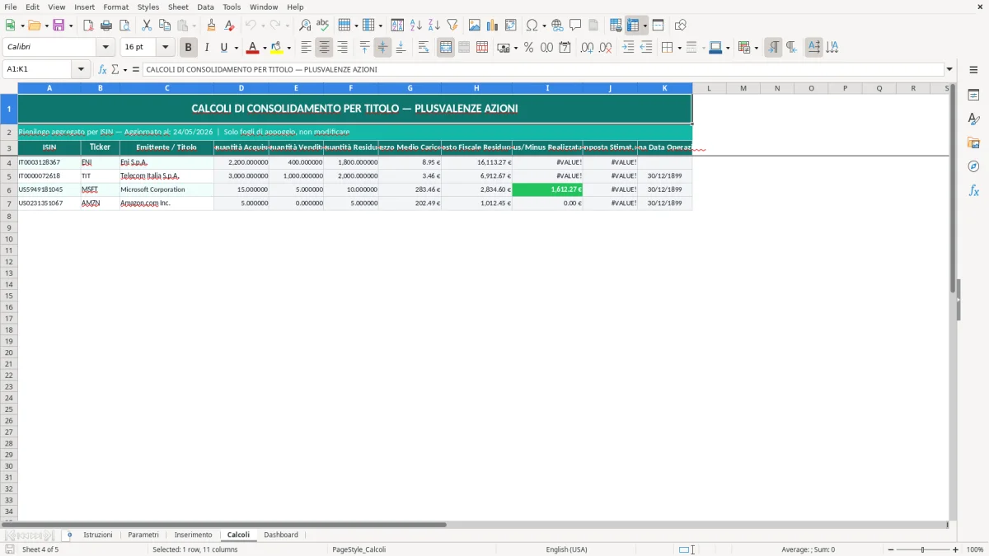Toggle Center Vertically alignment

point(382,48)
